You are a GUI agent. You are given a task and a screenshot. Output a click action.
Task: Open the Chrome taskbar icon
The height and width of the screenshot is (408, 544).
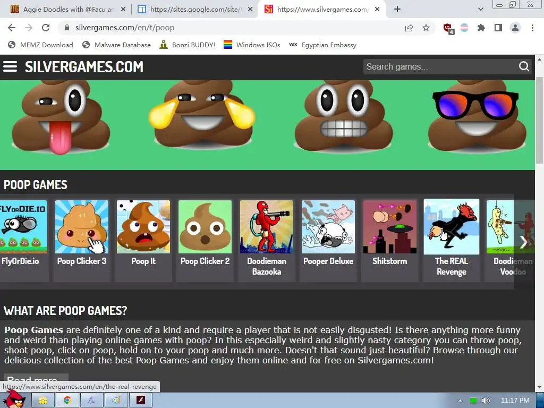tap(67, 401)
